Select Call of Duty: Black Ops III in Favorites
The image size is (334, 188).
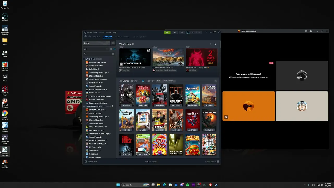(99, 73)
